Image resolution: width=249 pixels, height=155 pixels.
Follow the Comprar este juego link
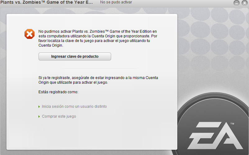(x=59, y=116)
